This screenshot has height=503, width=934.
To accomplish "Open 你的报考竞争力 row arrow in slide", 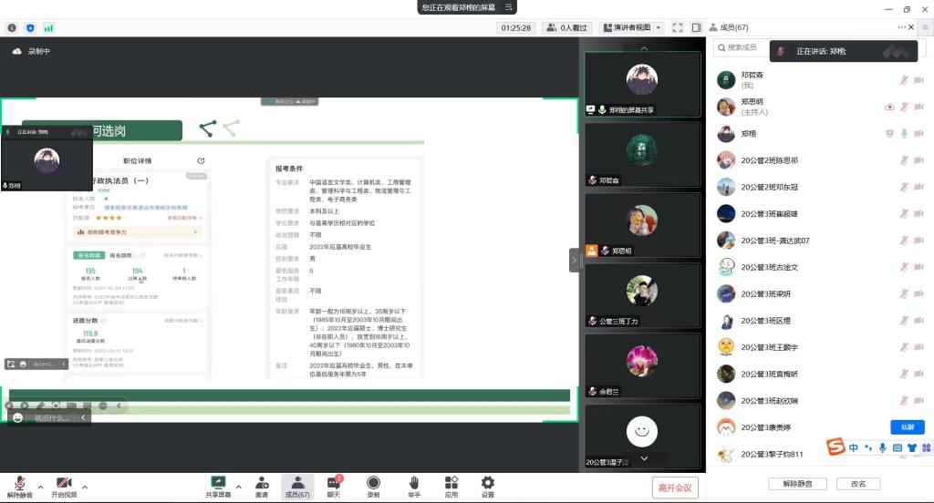I will point(195,232).
